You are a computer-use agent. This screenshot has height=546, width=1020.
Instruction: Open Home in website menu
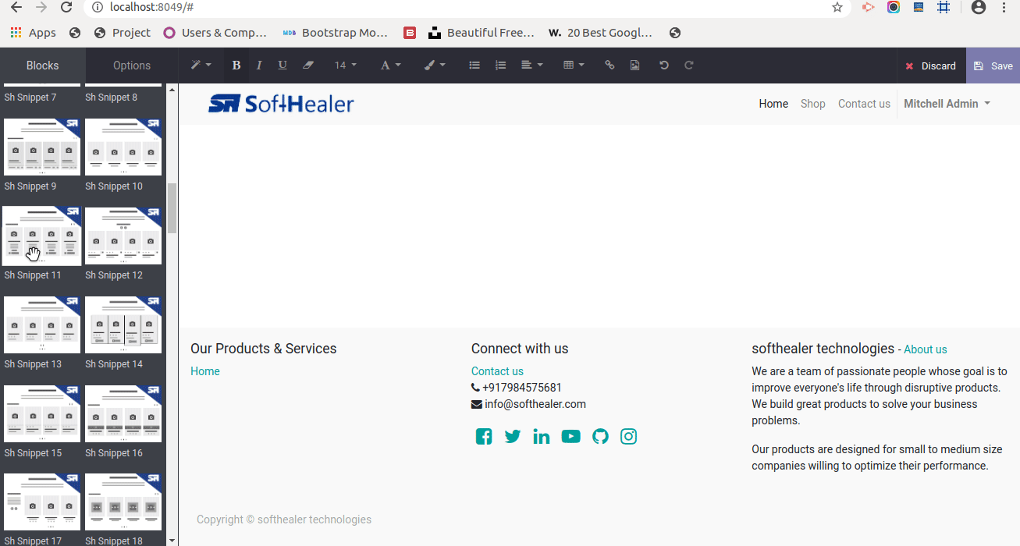(x=773, y=104)
